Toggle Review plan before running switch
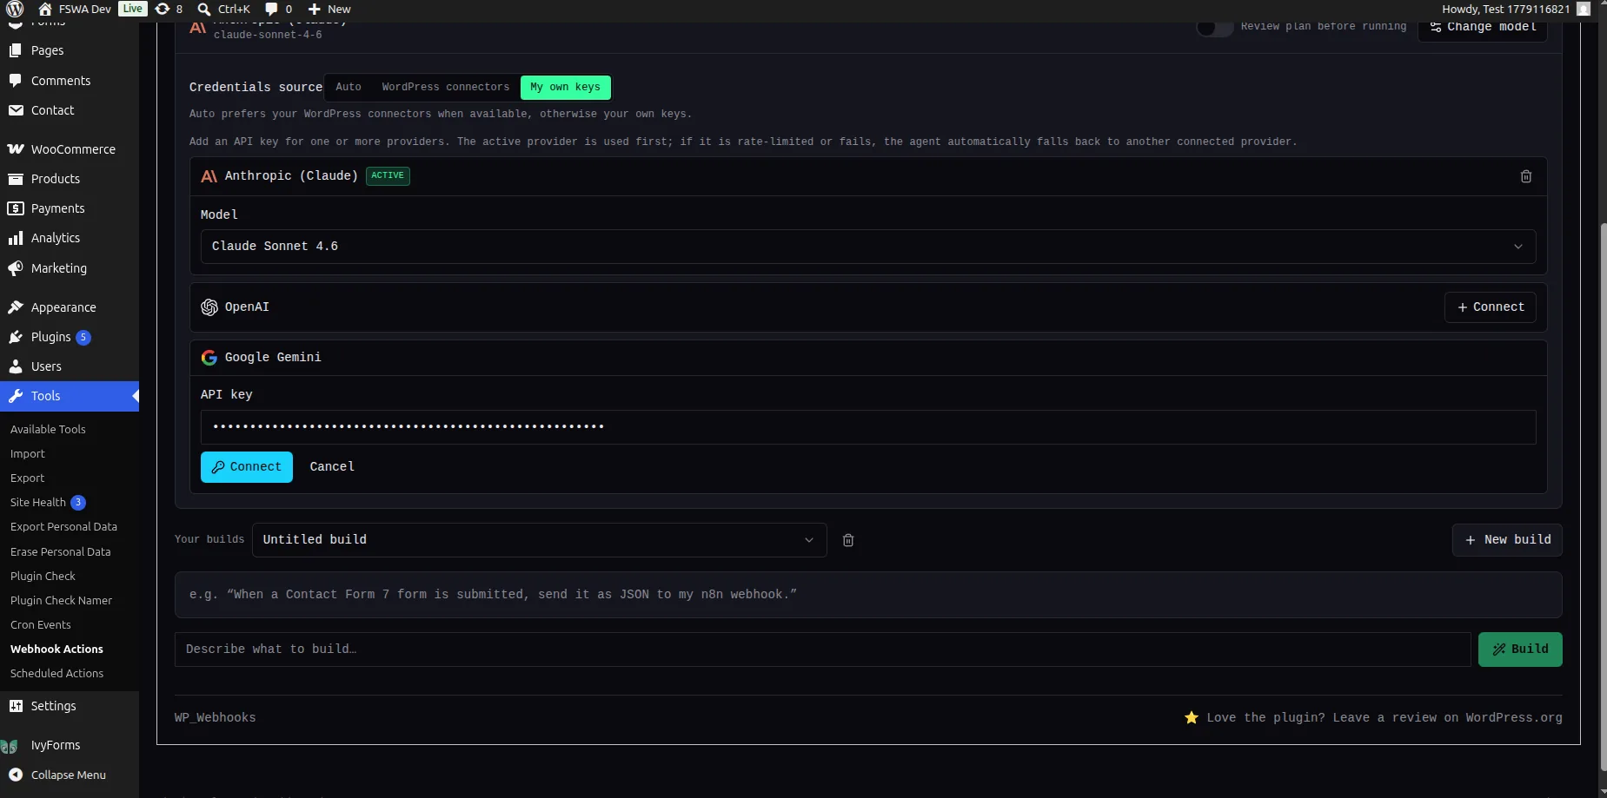Viewport: 1607px width, 798px height. (x=1214, y=27)
